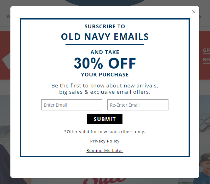
Task: Focus the Re-Enter Email field
Action: point(138,105)
